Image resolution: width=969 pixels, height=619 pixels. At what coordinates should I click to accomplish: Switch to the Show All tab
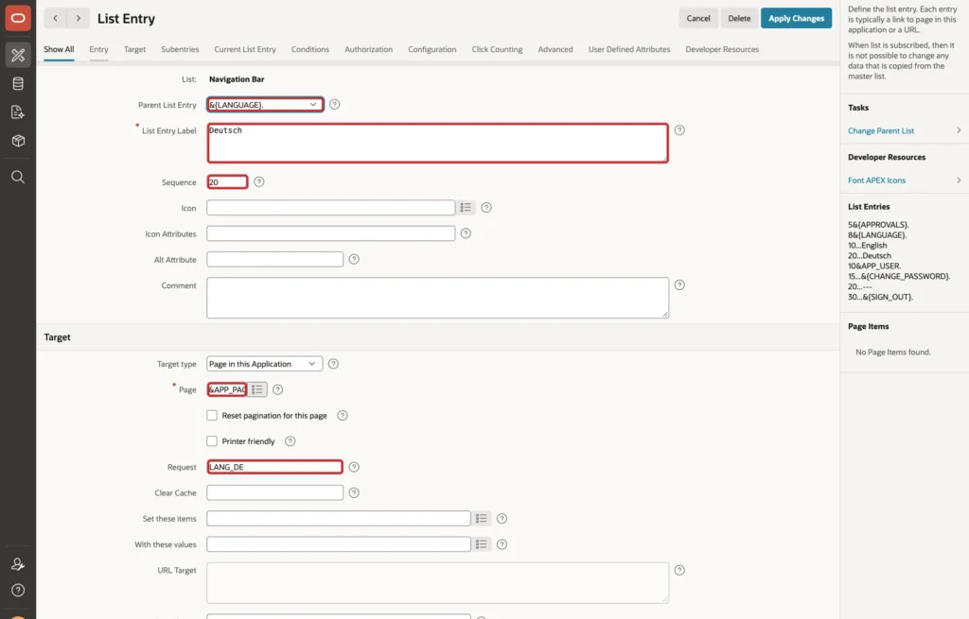point(59,49)
